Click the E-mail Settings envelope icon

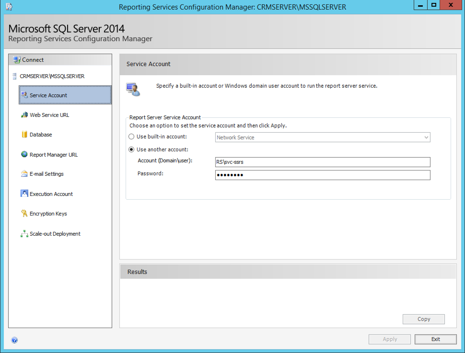(x=24, y=174)
